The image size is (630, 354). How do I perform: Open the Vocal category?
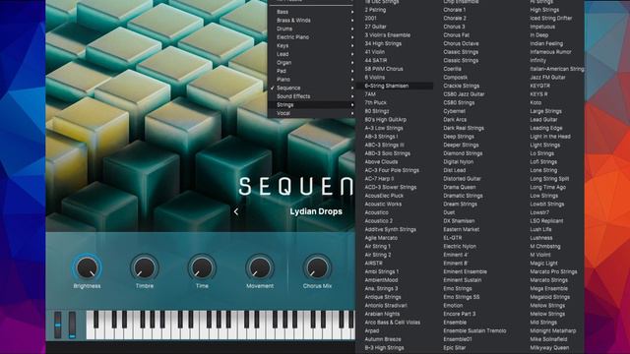click(x=311, y=113)
